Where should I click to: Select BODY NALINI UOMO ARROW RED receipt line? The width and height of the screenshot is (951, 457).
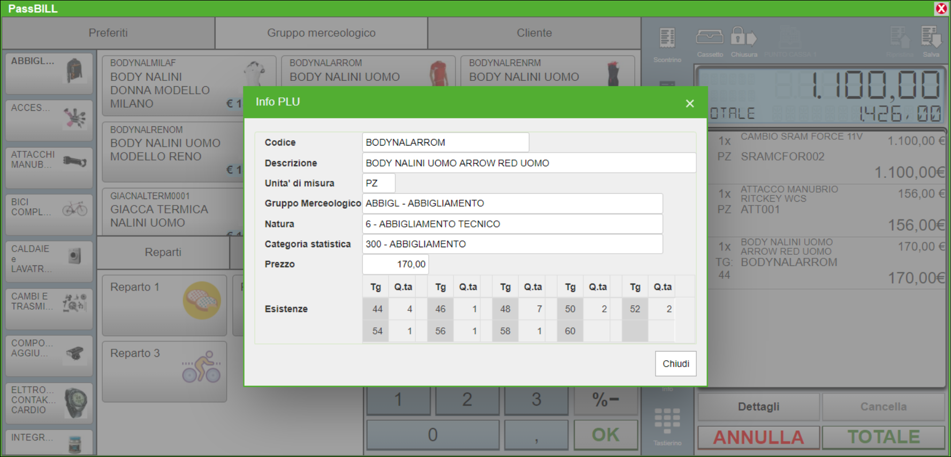(x=828, y=263)
